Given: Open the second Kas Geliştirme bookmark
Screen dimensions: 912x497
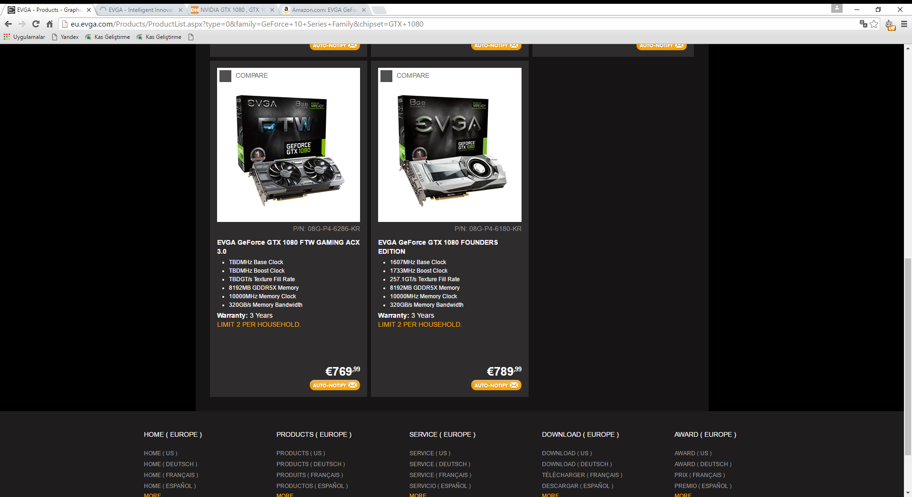Looking at the screenshot, I should pyautogui.click(x=159, y=37).
